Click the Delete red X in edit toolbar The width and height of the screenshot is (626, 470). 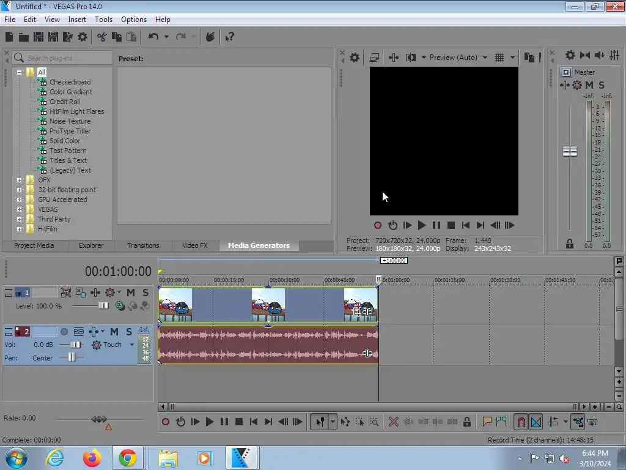(x=394, y=422)
